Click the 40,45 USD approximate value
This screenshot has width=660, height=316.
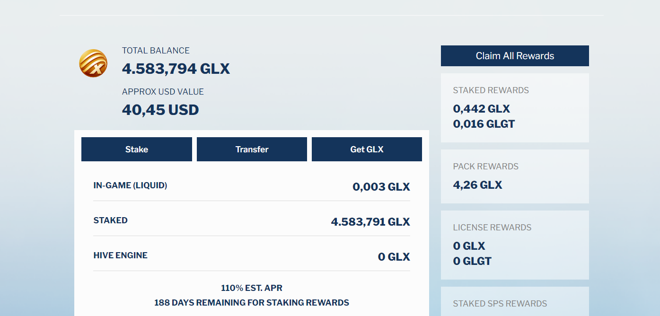click(160, 110)
